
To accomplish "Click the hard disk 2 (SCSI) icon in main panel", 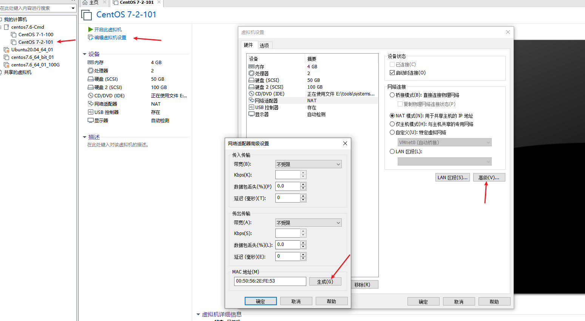I will 91,87.
